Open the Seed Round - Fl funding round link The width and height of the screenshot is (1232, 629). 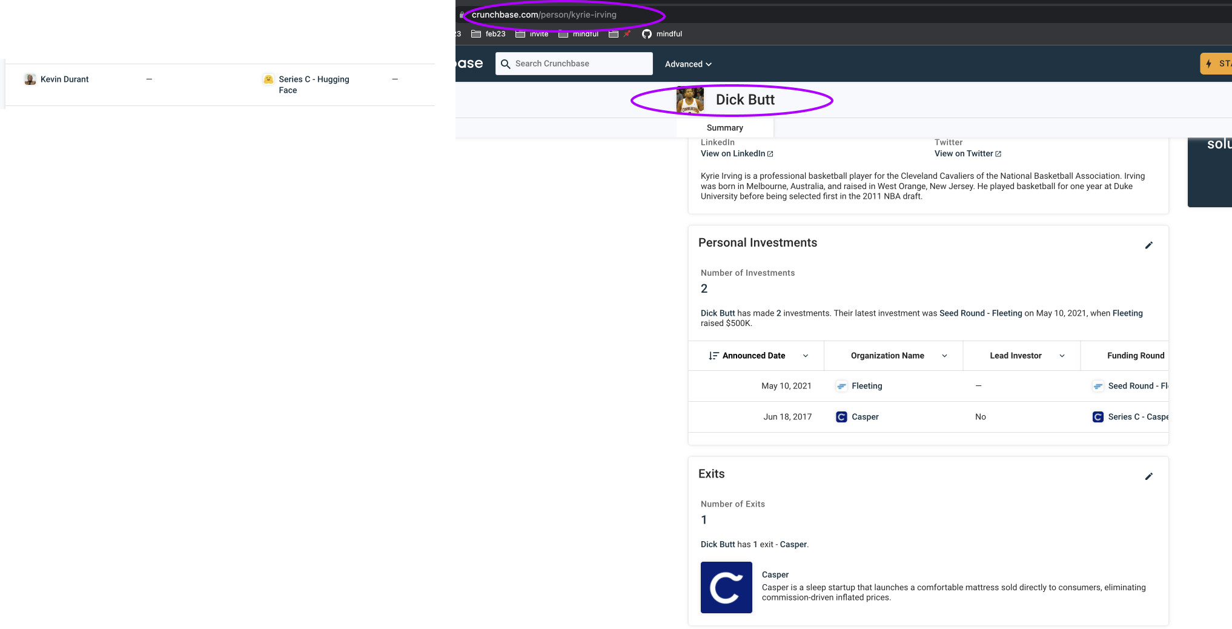[1138, 386]
